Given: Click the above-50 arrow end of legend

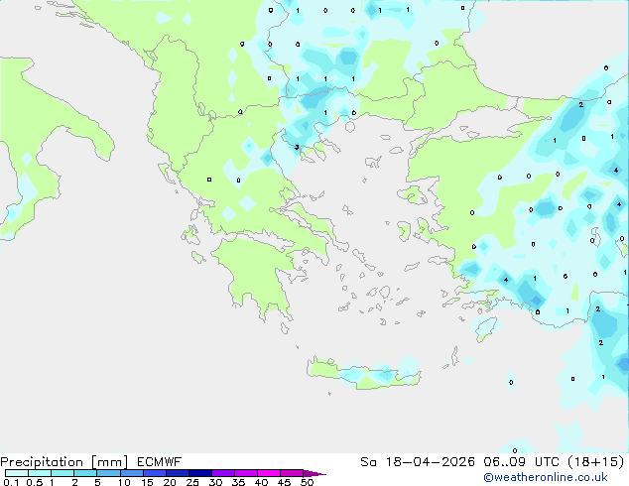Looking at the screenshot, I should tap(314, 473).
